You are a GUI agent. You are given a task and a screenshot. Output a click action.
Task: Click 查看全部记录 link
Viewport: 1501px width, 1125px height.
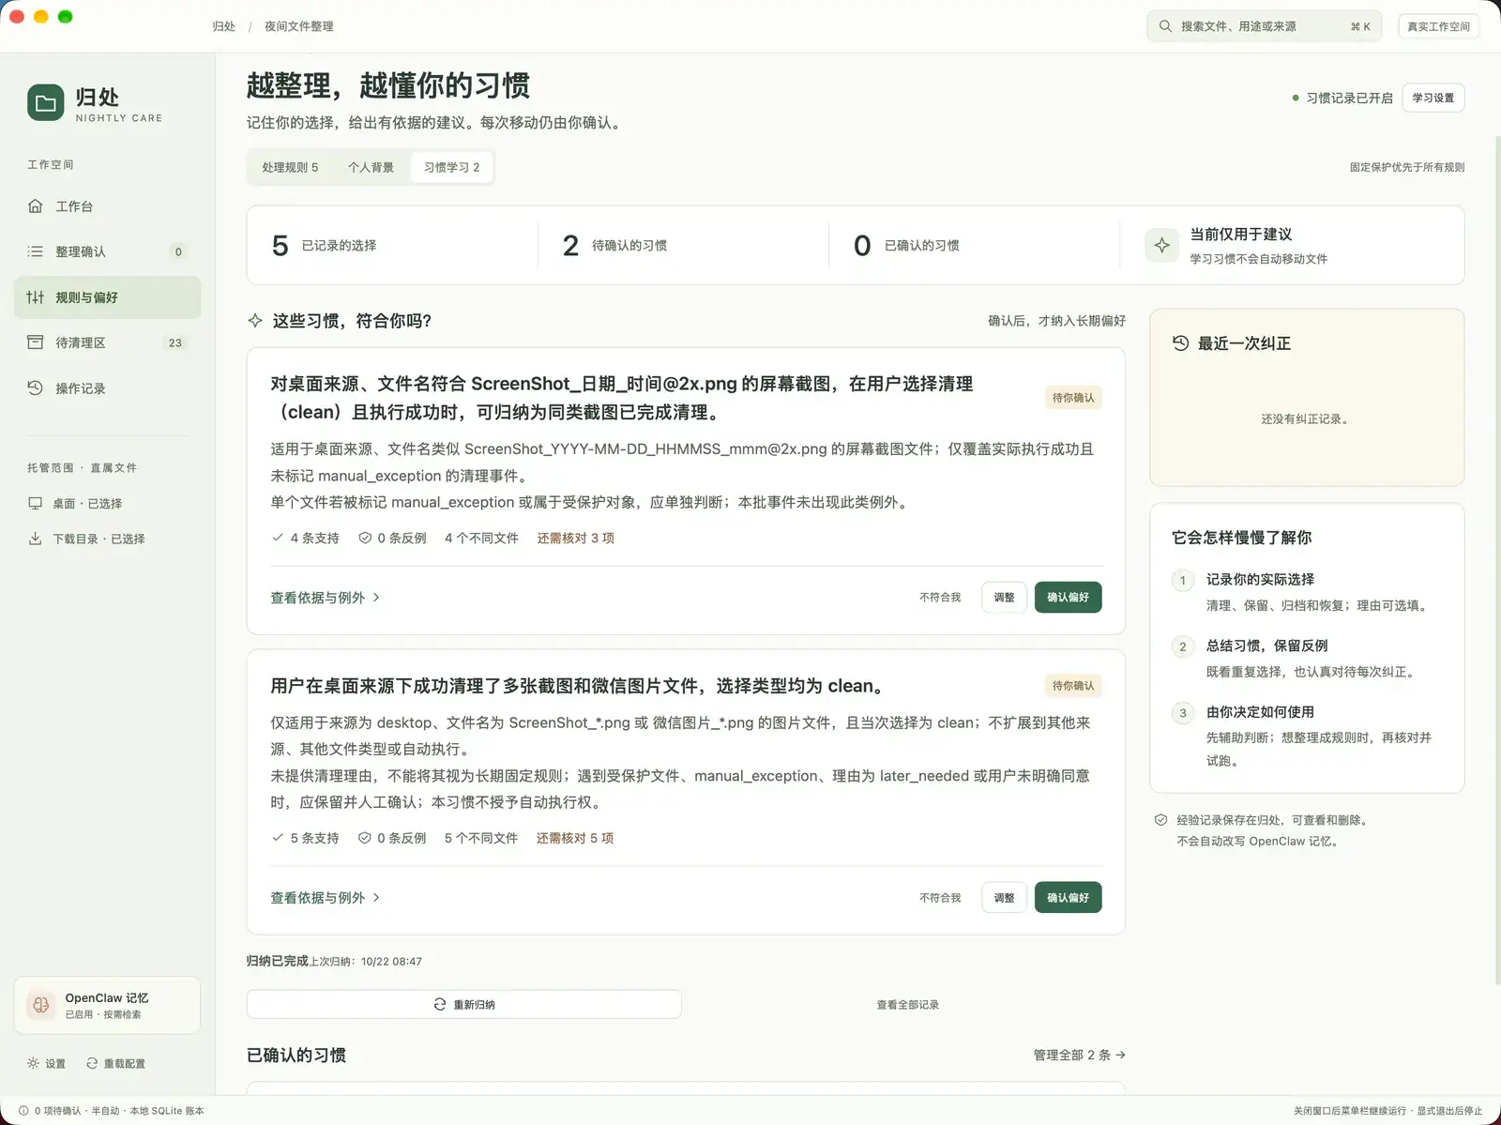[907, 1005]
